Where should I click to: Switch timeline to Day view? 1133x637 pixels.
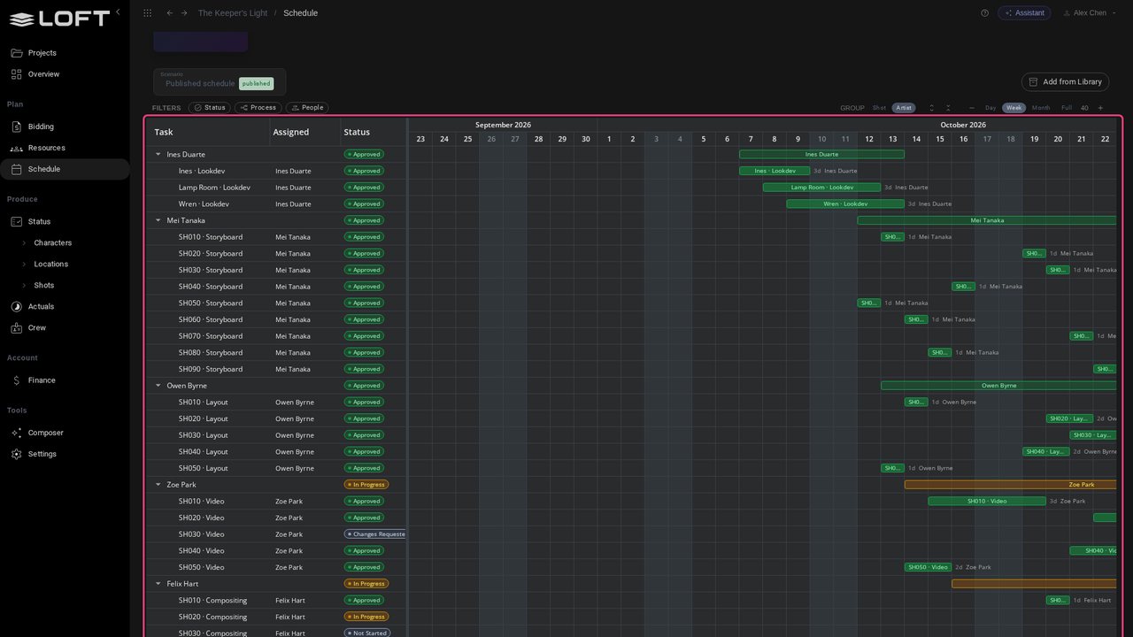(990, 108)
